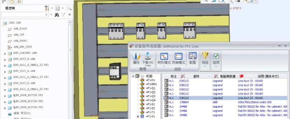The image size is (290, 119).
Task: Sort by the 部件 column header
Action: click(x=196, y=76)
